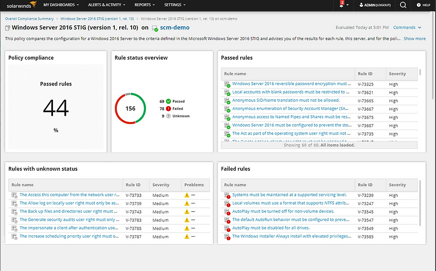Sort Passed rules by Rule ID column
The height and width of the screenshot is (271, 436).
pyautogui.click(x=370, y=74)
